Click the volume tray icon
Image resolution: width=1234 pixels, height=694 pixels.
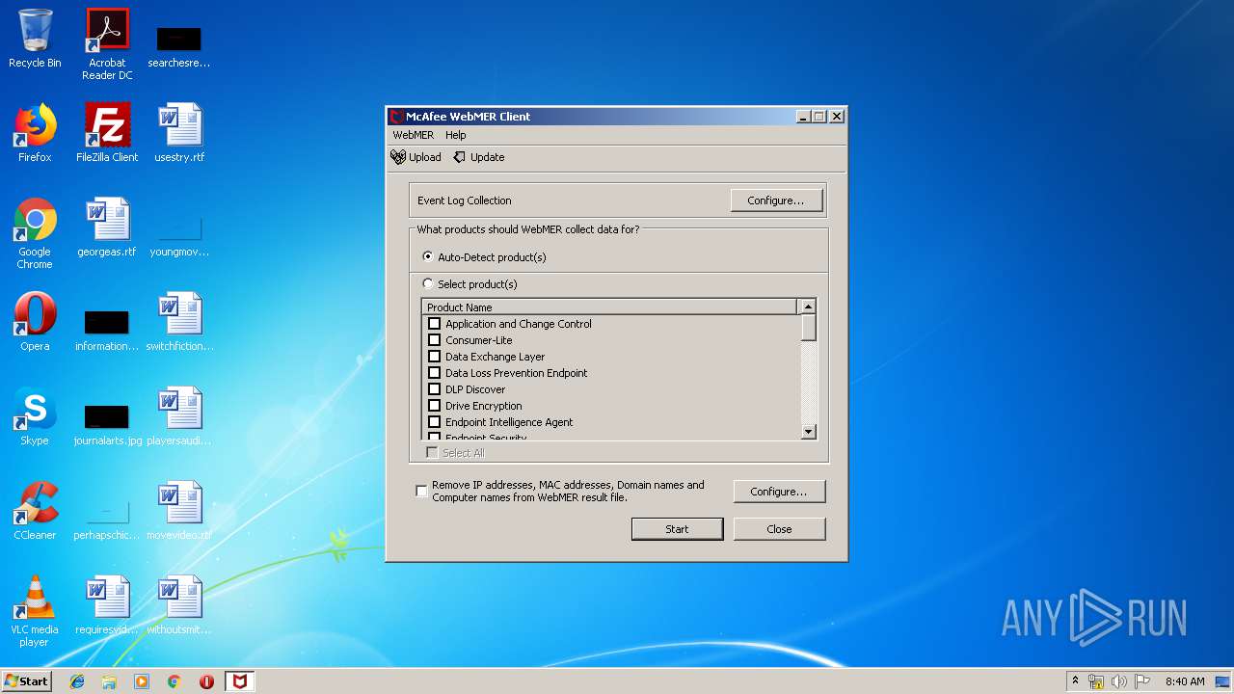click(x=1119, y=681)
